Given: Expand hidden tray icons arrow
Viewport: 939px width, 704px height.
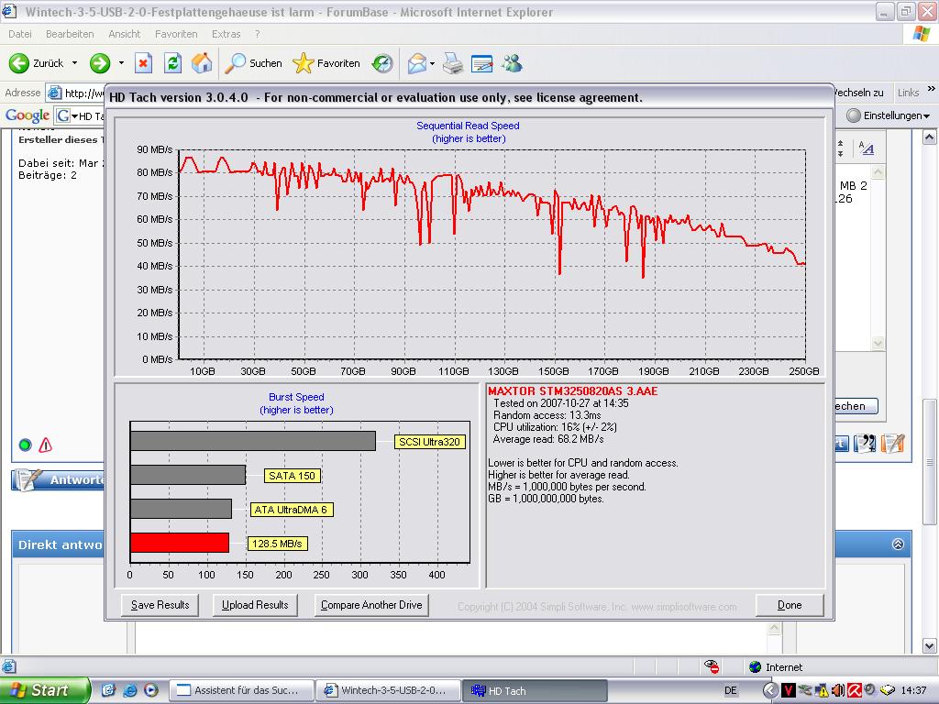Looking at the screenshot, I should click(x=770, y=690).
